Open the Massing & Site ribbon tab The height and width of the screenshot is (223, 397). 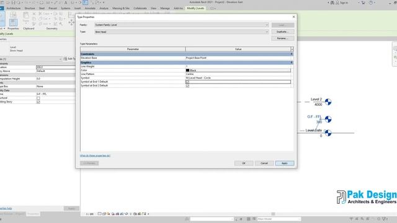point(121,8)
